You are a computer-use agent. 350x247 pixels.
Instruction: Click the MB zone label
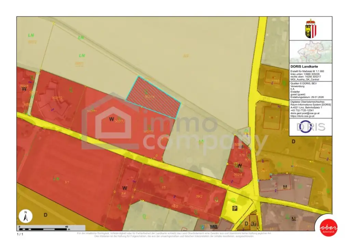tap(214, 226)
